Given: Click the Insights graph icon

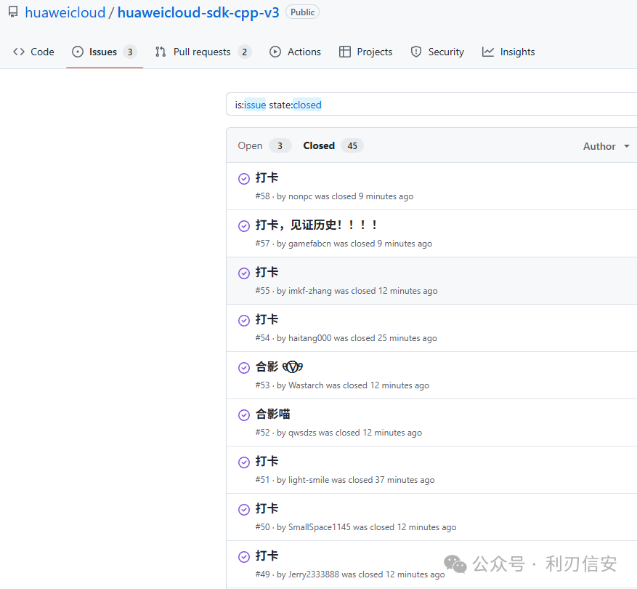Looking at the screenshot, I should [x=488, y=52].
